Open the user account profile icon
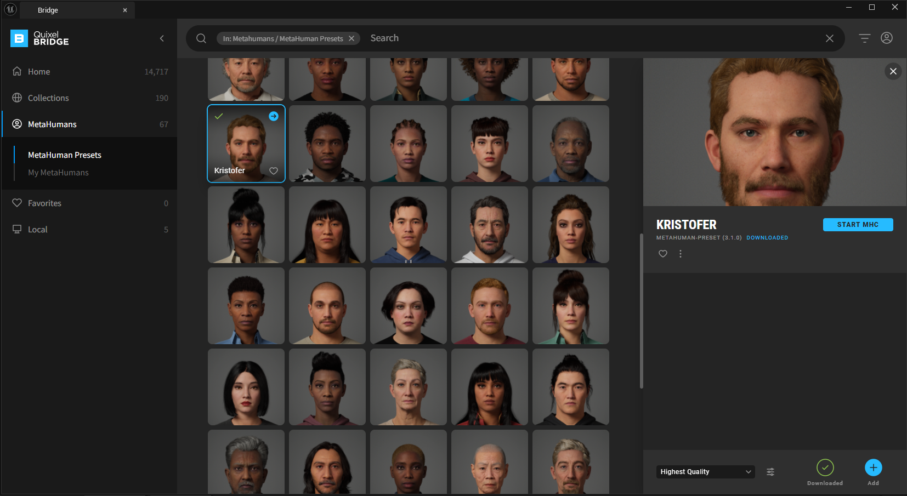 887,38
